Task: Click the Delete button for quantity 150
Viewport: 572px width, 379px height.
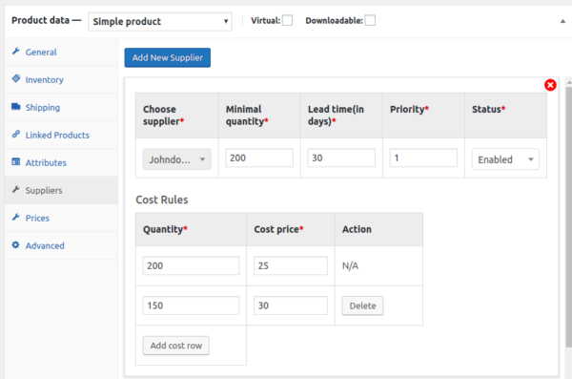Action: click(x=362, y=305)
